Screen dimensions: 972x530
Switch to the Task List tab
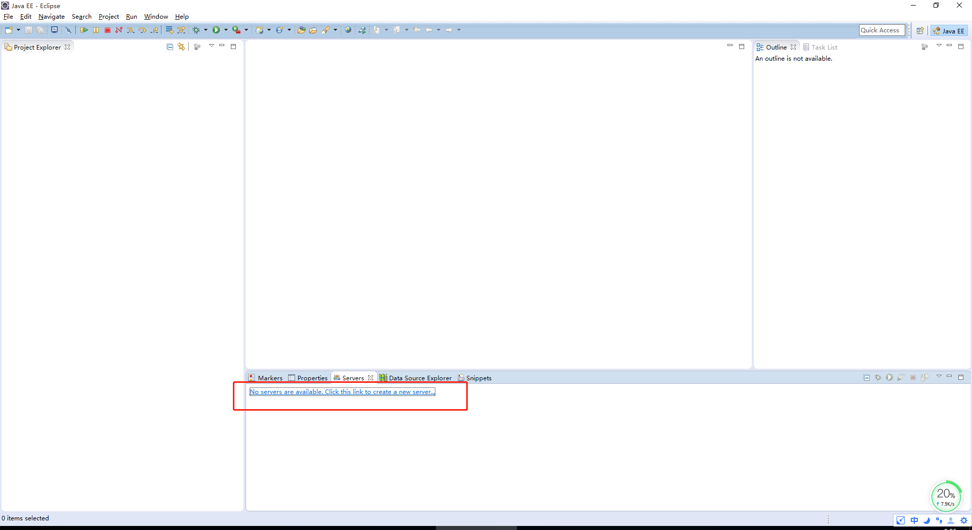(x=821, y=47)
